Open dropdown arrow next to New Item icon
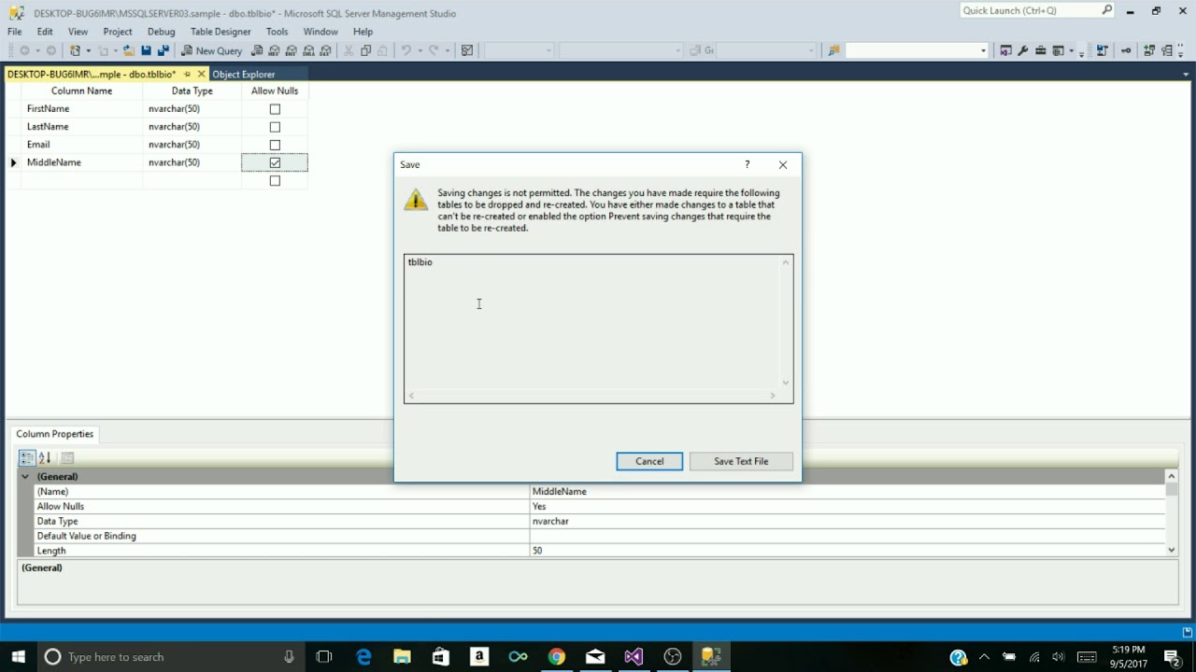This screenshot has height=672, width=1196. tap(88, 50)
